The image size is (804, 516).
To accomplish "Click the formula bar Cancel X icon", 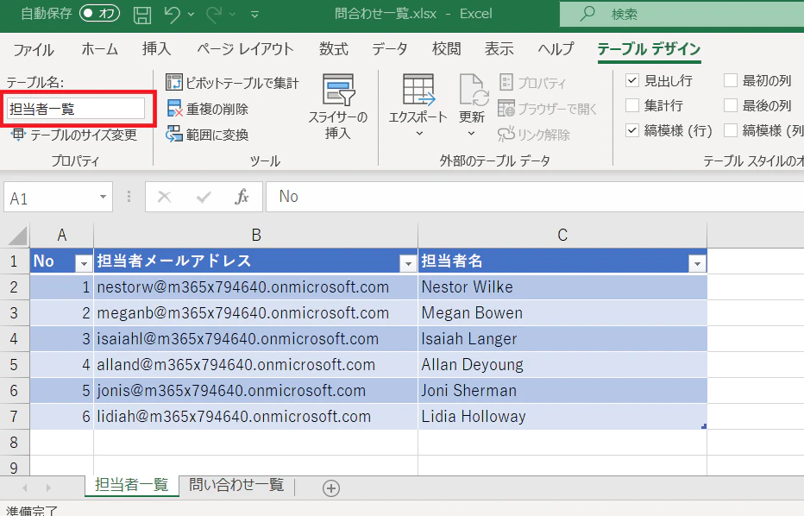I will 164,197.
